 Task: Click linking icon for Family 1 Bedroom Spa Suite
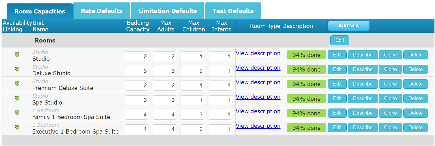(17, 113)
